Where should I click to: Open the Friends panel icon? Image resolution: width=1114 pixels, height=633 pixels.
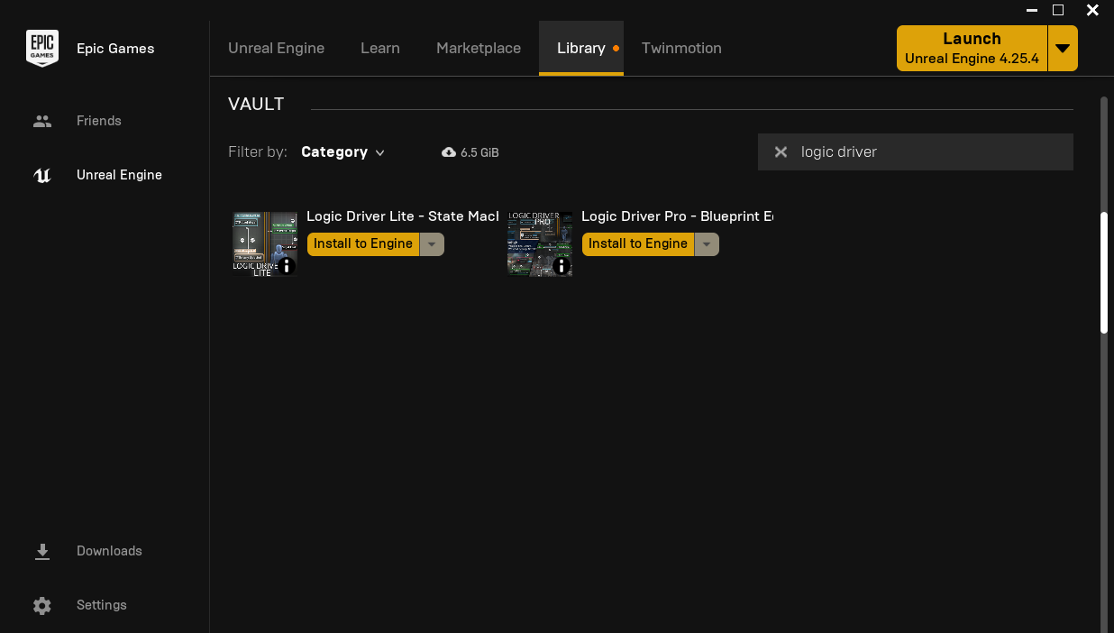[42, 121]
